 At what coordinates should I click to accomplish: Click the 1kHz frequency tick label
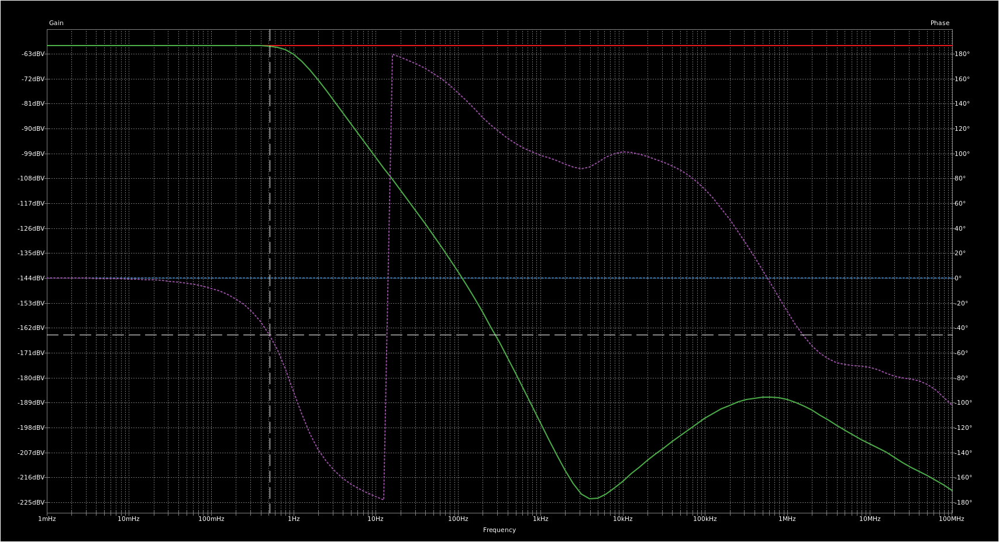pyautogui.click(x=540, y=519)
